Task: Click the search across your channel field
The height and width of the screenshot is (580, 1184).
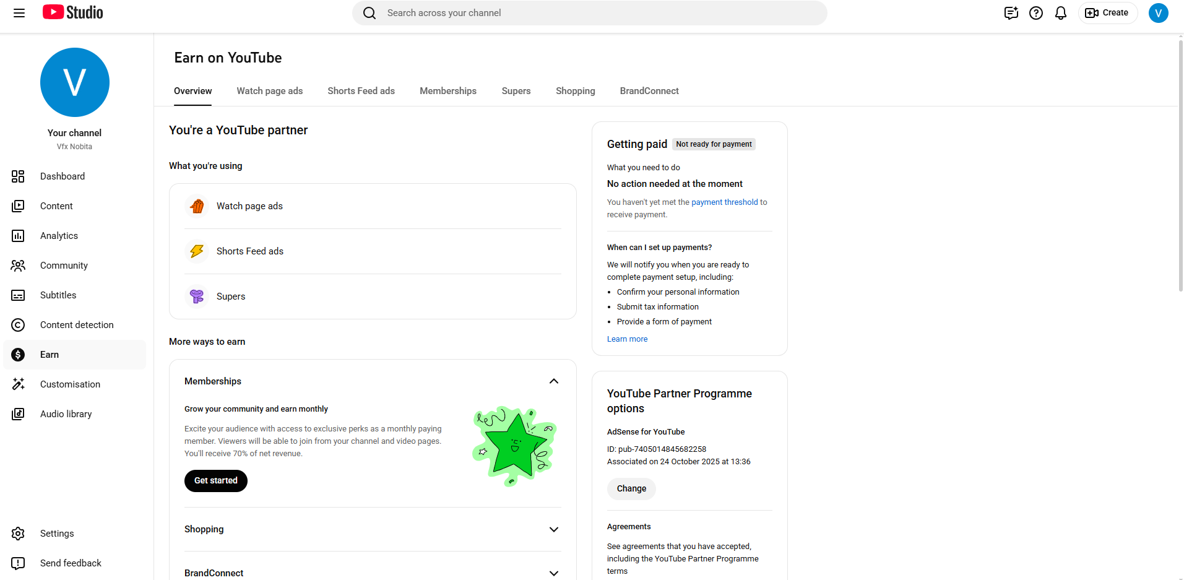Action: [x=588, y=13]
